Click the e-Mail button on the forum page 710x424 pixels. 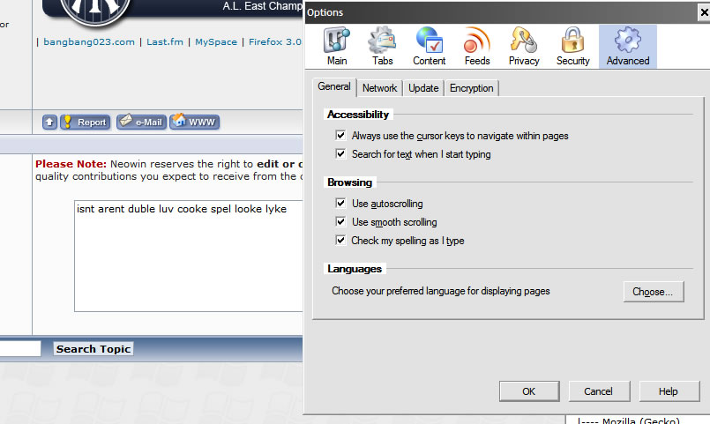pyautogui.click(x=141, y=123)
